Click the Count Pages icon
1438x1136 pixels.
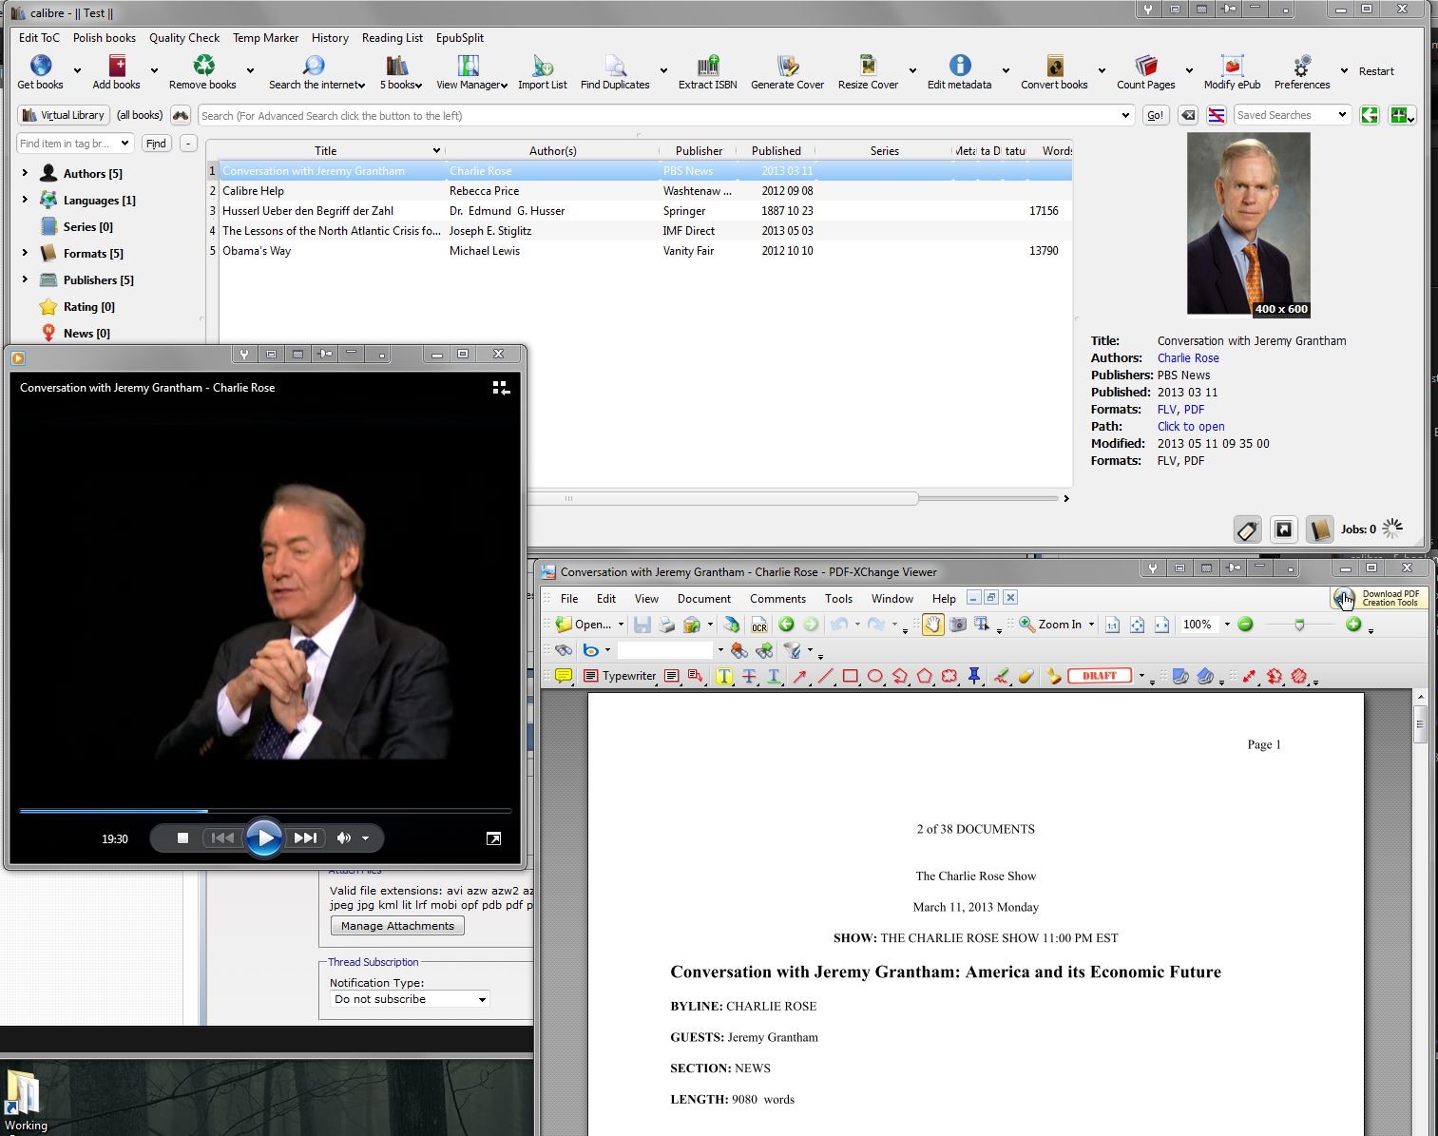(1146, 65)
